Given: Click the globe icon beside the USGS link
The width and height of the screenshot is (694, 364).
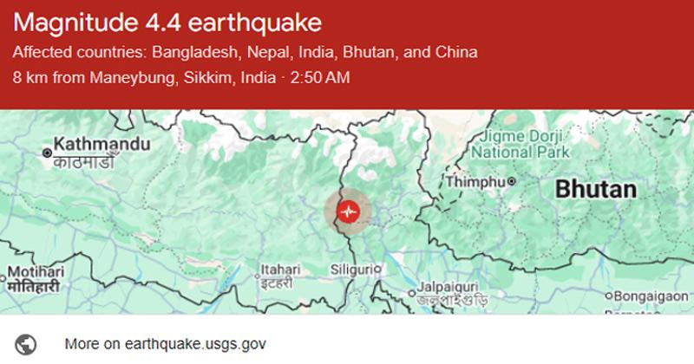Looking at the screenshot, I should [x=27, y=342].
